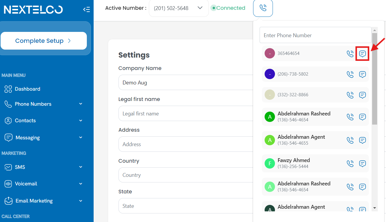Screen dimensions: 386x222
Task: Message Abdelrahman Rasheed in the light green avatar row
Action: pyautogui.click(x=362, y=187)
